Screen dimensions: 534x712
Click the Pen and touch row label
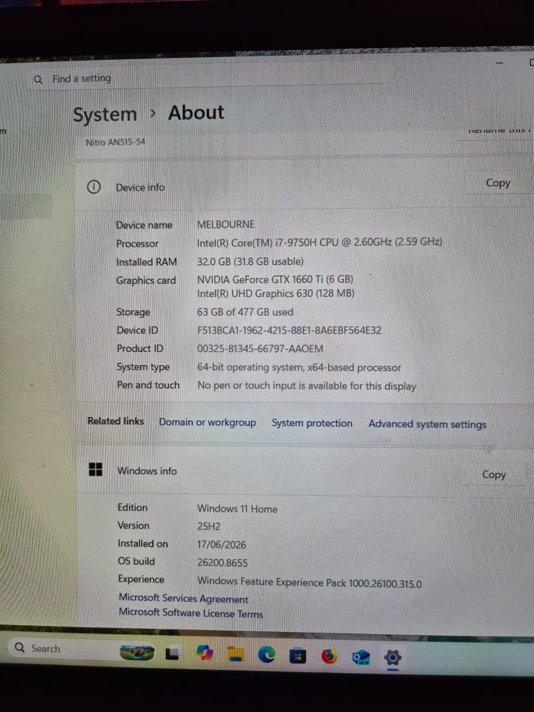coord(148,385)
